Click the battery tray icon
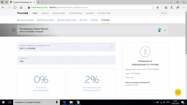The height and width of the screenshot is (105, 187). (x=158, y=102)
